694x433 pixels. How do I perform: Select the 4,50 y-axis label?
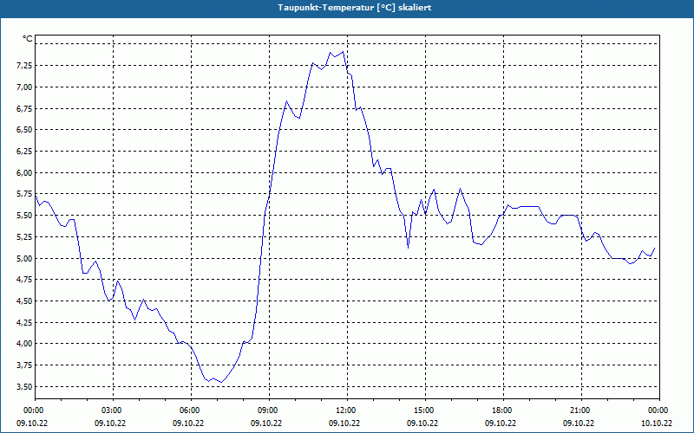24,301
